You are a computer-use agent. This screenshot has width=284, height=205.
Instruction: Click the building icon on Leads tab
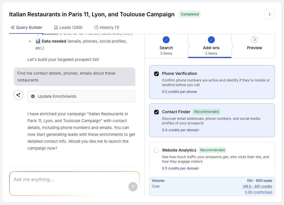point(56,27)
